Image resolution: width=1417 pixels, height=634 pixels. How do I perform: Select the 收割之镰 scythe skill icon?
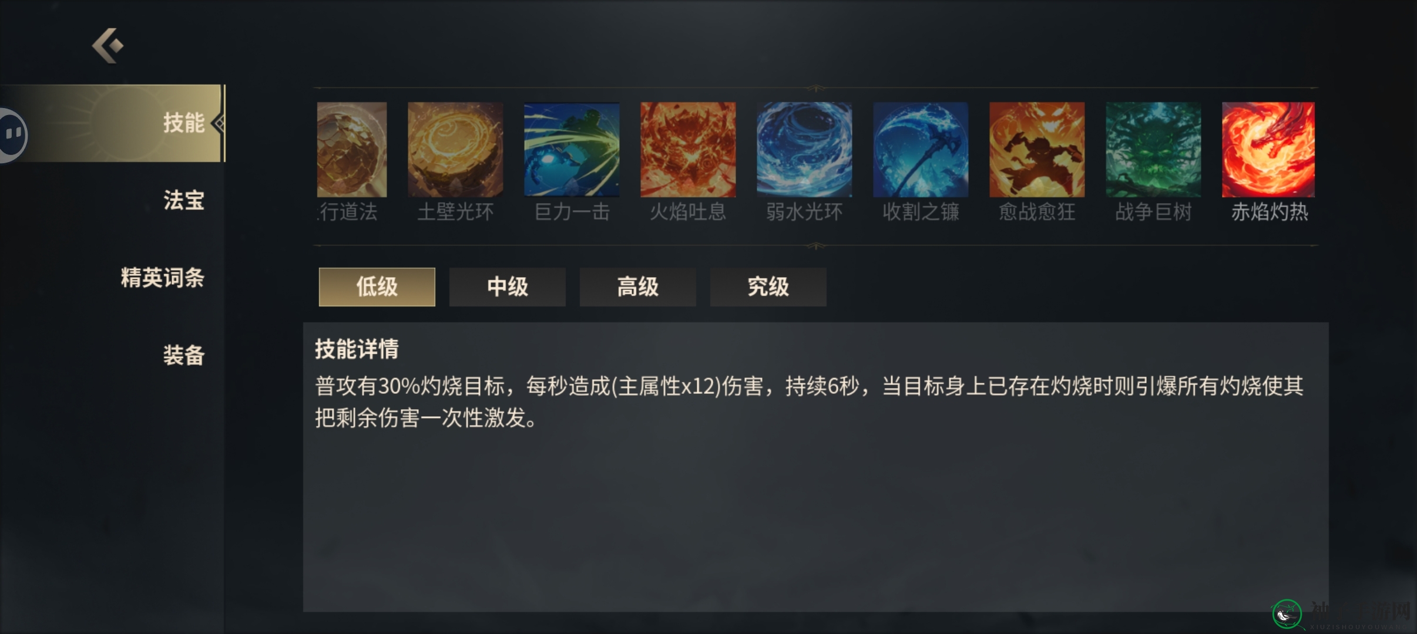(x=921, y=150)
